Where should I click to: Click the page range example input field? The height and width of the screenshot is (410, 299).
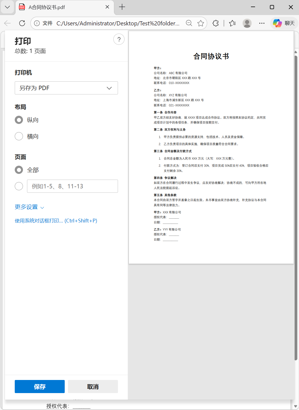pos(72,186)
